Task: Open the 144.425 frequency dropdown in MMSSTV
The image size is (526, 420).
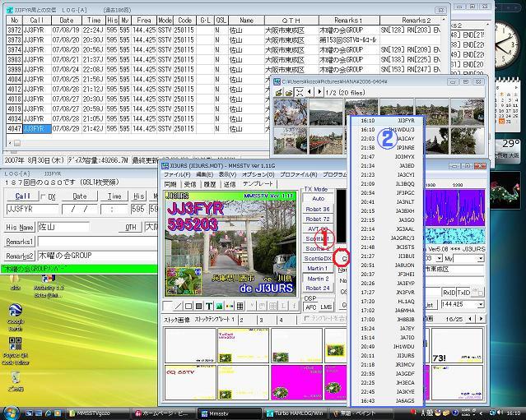Action: tap(481, 304)
